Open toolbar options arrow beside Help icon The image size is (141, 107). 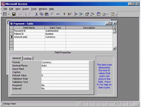tap(116, 15)
